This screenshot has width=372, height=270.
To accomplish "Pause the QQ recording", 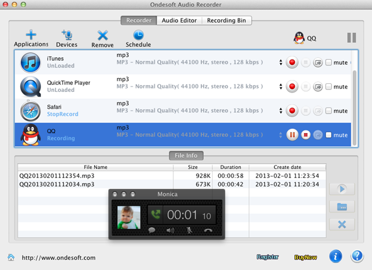I will (x=292, y=135).
